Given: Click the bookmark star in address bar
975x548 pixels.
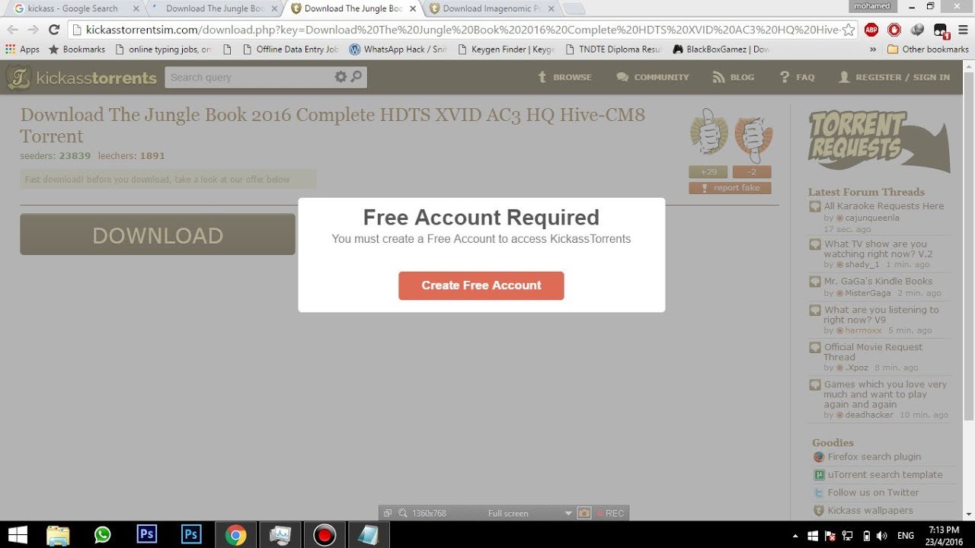Looking at the screenshot, I should (848, 30).
